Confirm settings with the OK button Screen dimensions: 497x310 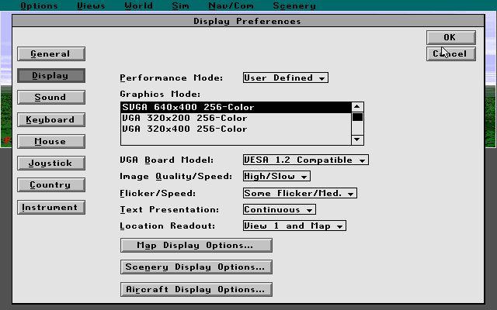(450, 37)
